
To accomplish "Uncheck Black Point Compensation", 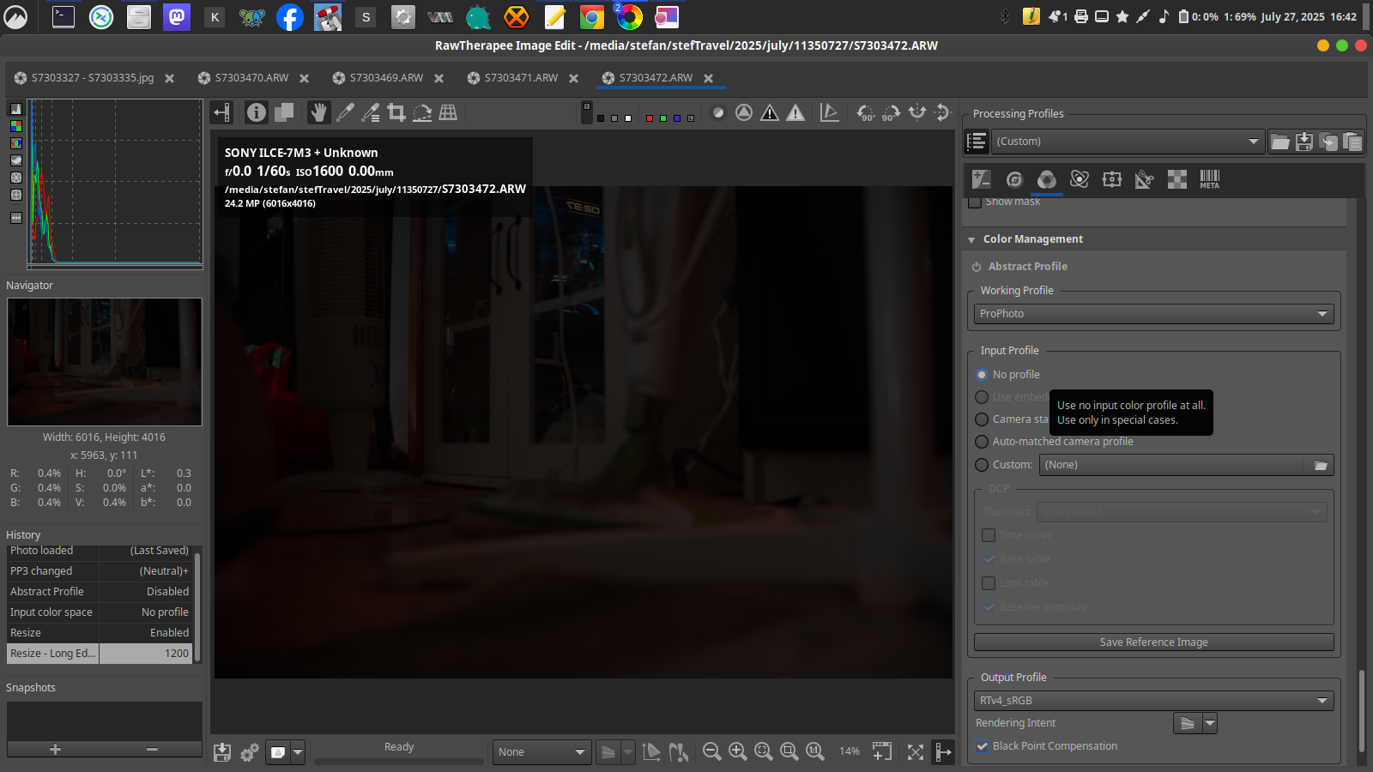I will [982, 746].
